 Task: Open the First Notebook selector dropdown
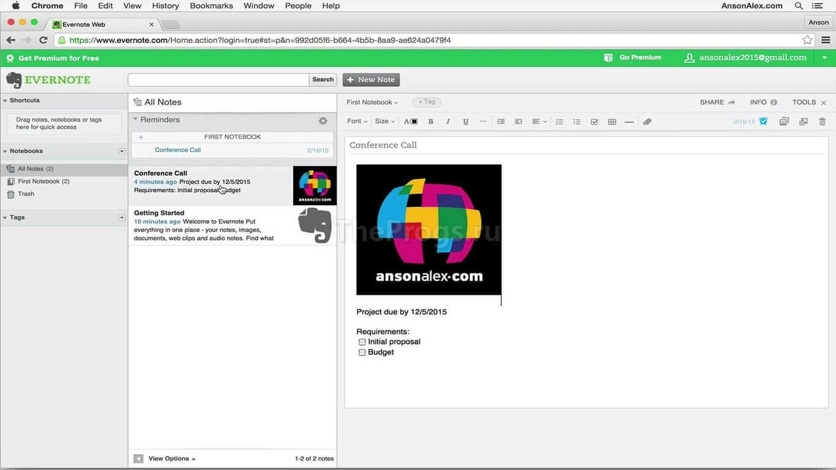[x=372, y=102]
